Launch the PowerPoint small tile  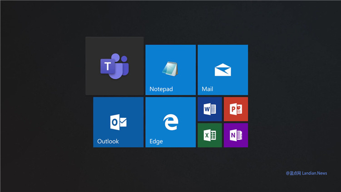pos(236,109)
